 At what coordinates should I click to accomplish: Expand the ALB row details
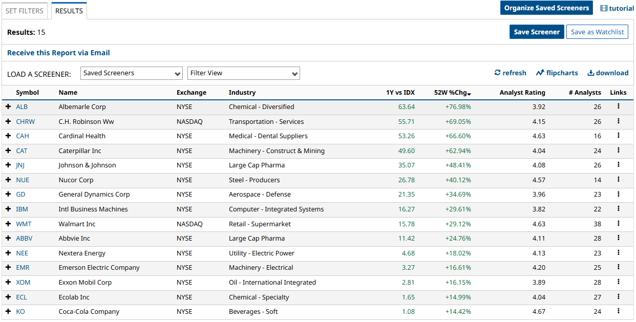[8, 106]
